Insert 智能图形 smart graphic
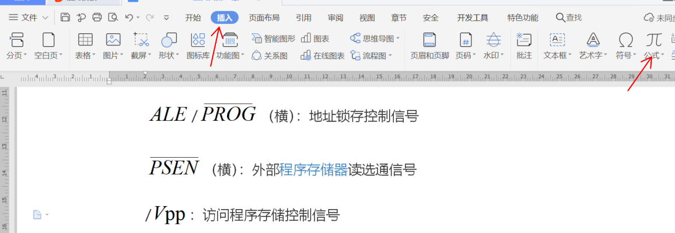Screen dimensions: 675x233 274,39
